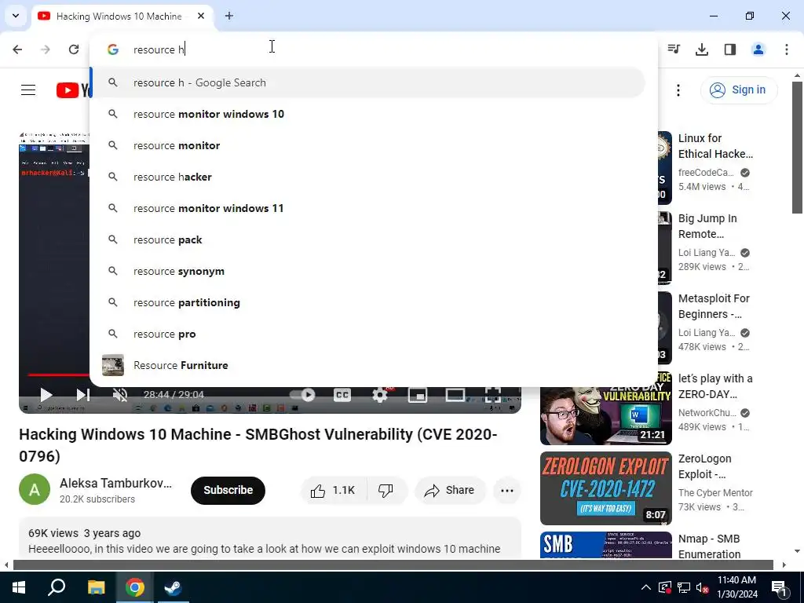This screenshot has width=804, height=603.
Task: Open the YouTube hamburger guide menu
Action: click(28, 90)
